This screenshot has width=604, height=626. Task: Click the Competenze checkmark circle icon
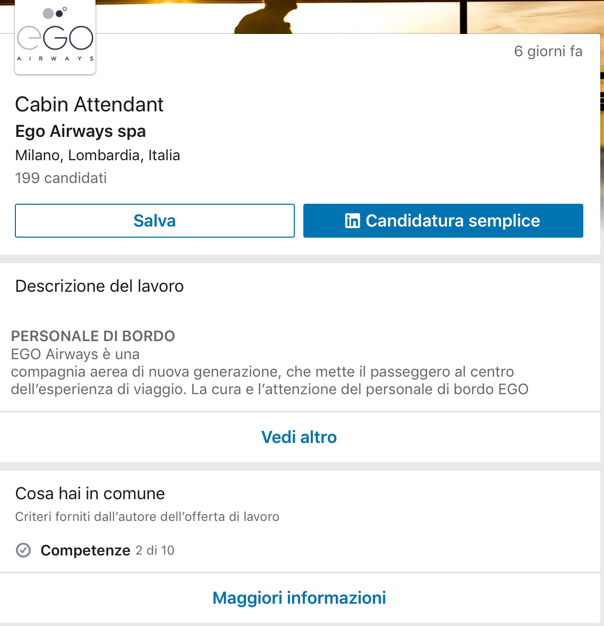(x=23, y=550)
